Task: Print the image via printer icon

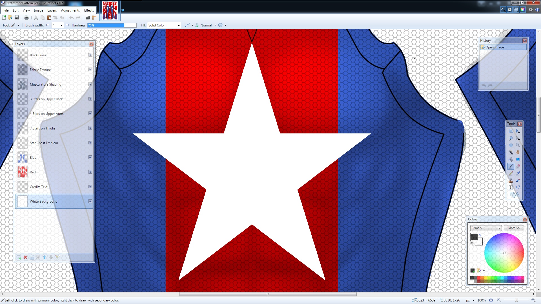Action: point(26,17)
